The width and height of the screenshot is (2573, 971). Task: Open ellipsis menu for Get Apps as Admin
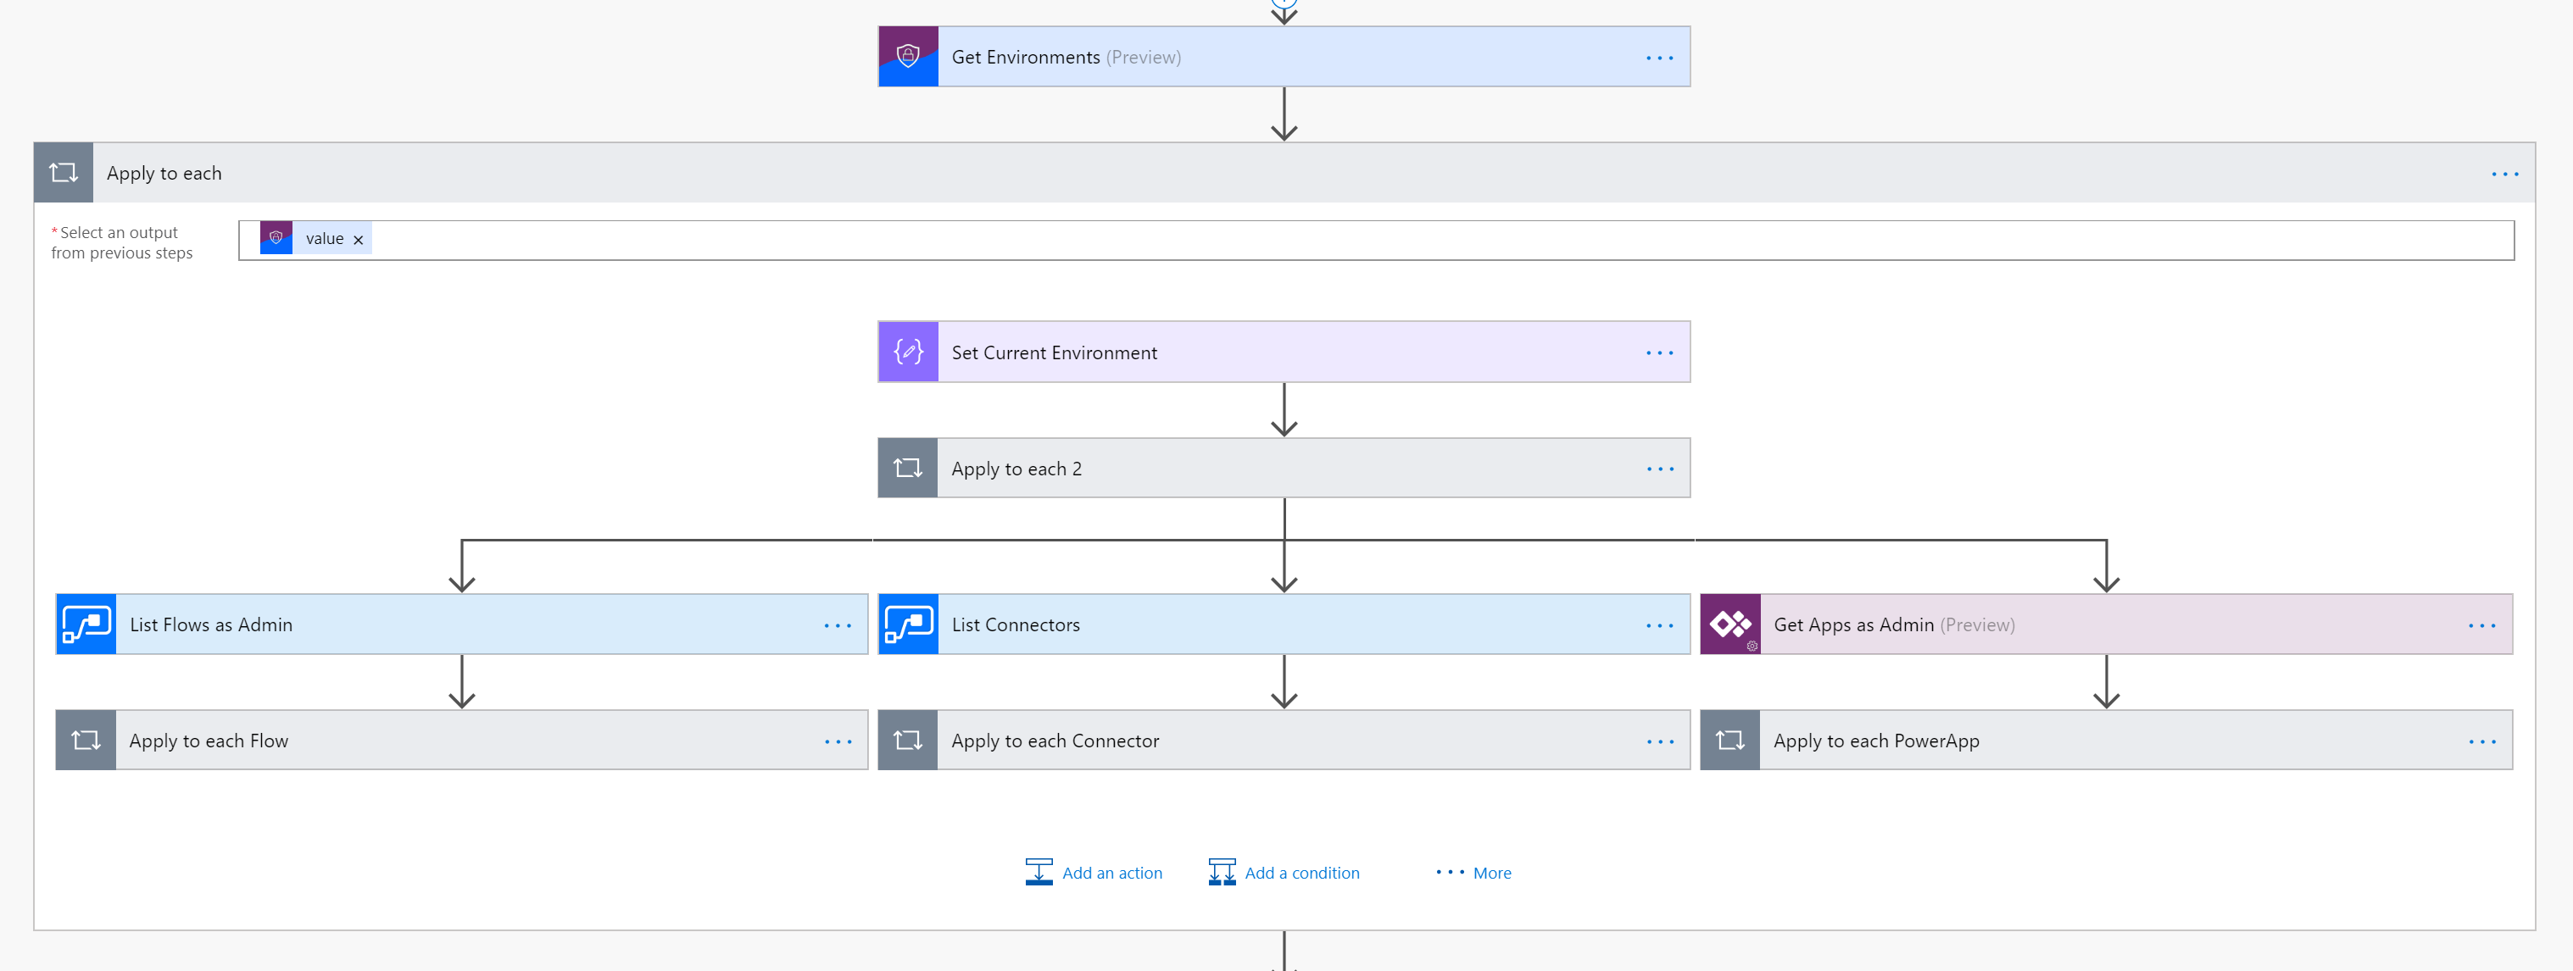2481,625
